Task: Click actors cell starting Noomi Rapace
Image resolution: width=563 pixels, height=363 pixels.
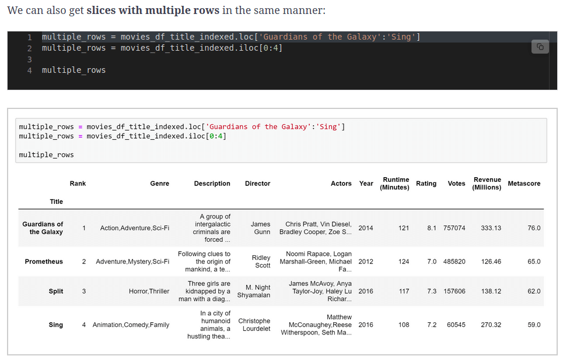Action: point(316,262)
